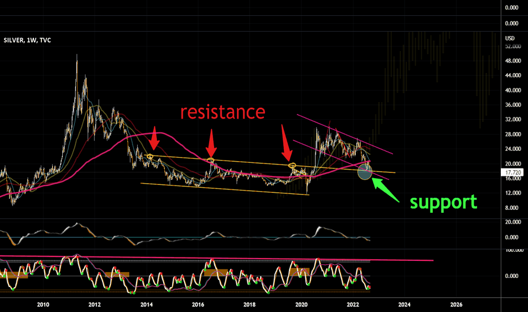This screenshot has width=528, height=312.
Task: Click the 2018 year on time axis
Action: tap(249, 305)
